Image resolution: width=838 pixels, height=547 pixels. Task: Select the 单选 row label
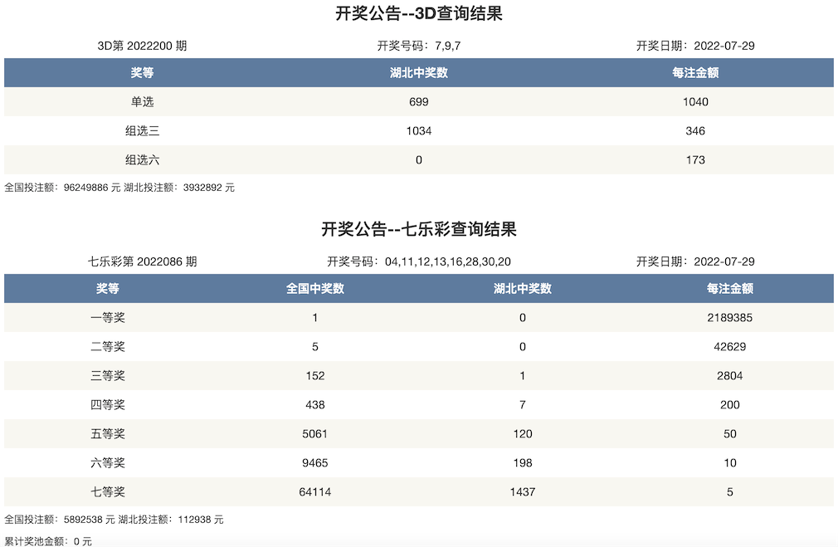tap(142, 101)
